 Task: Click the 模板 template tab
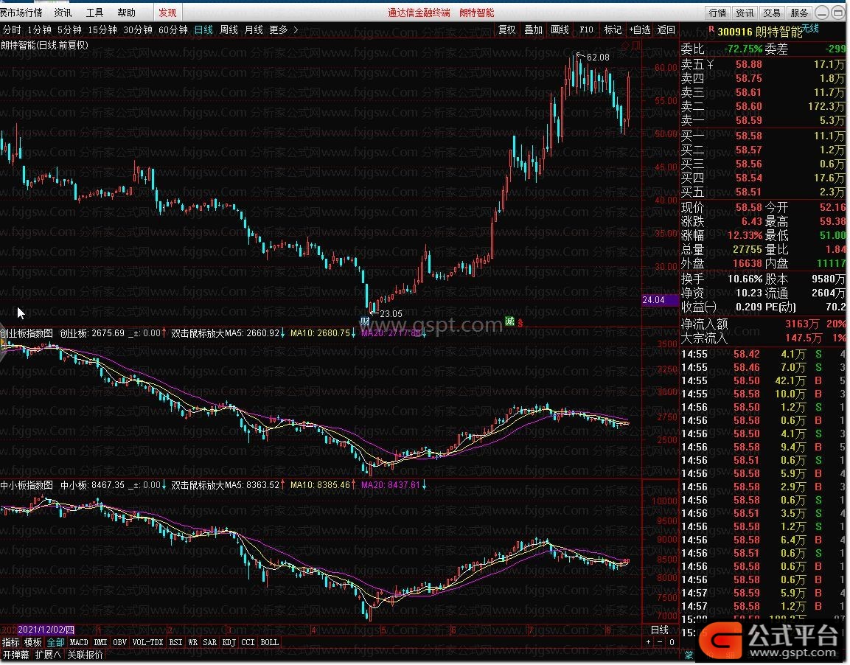pos(33,642)
